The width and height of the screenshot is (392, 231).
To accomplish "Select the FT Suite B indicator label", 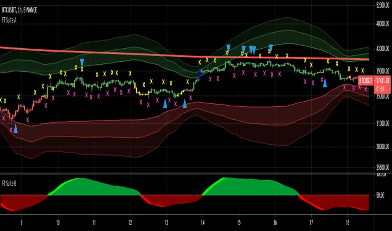I will coord(9,184).
